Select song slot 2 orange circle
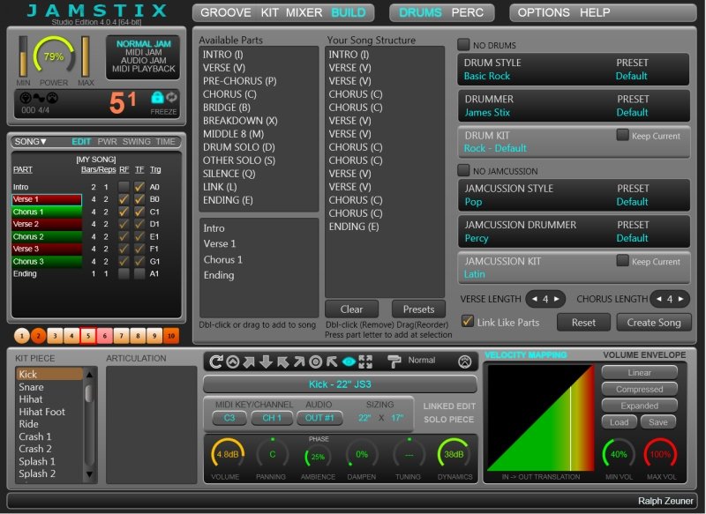 38,336
